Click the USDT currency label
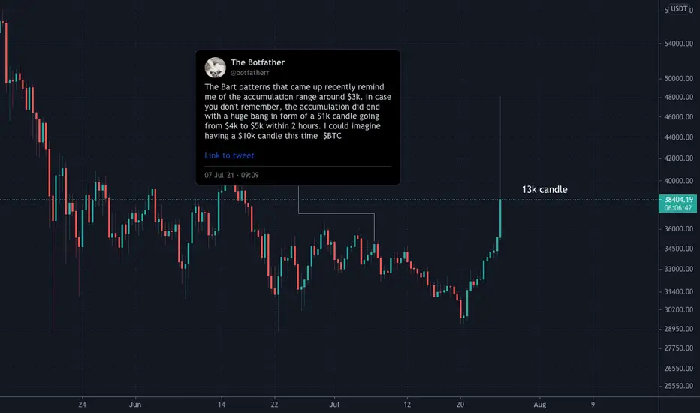The width and height of the screenshot is (700, 413). [679, 8]
